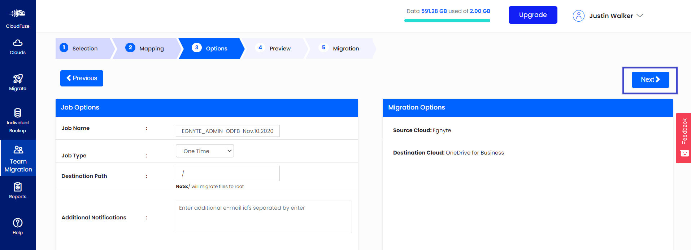Open Individual Backup database icon
Image resolution: width=691 pixels, height=250 pixels.
pyautogui.click(x=18, y=113)
